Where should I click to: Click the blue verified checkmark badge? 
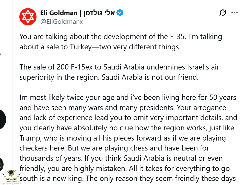120,13
